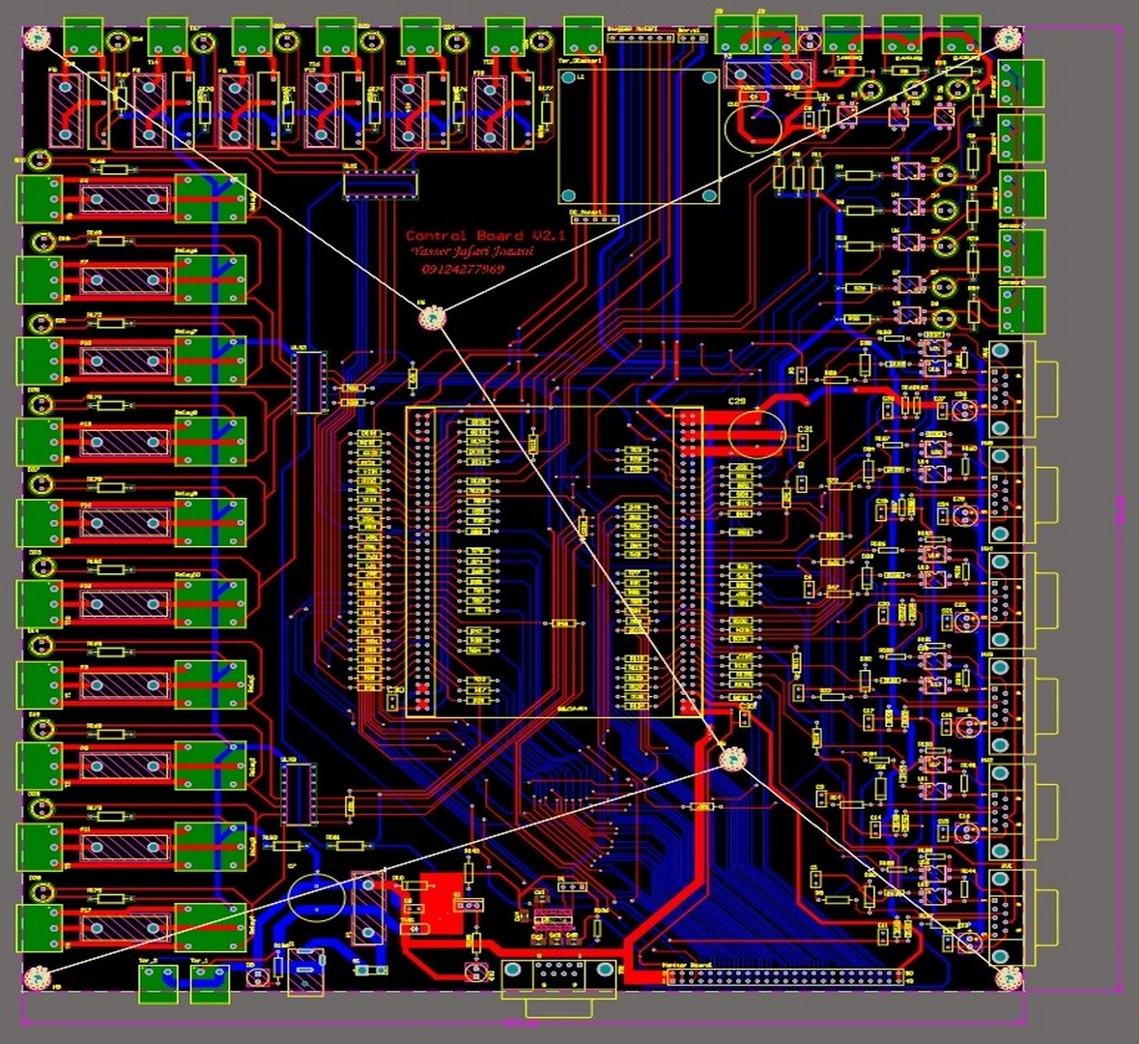Select the phone number text 09124277969

tap(463, 270)
